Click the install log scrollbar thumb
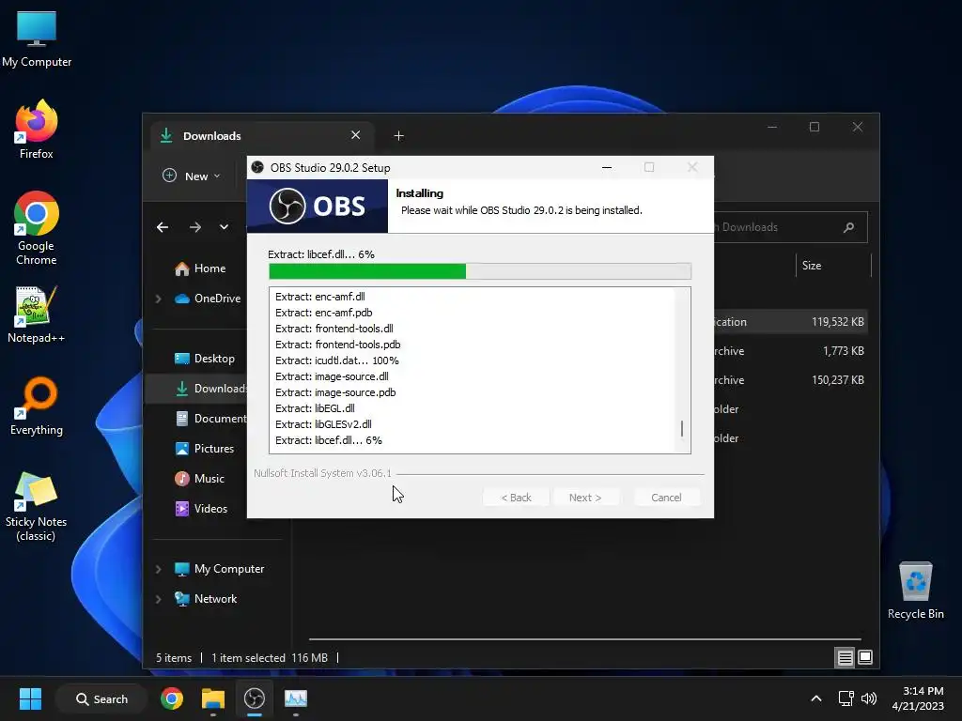 click(x=682, y=428)
